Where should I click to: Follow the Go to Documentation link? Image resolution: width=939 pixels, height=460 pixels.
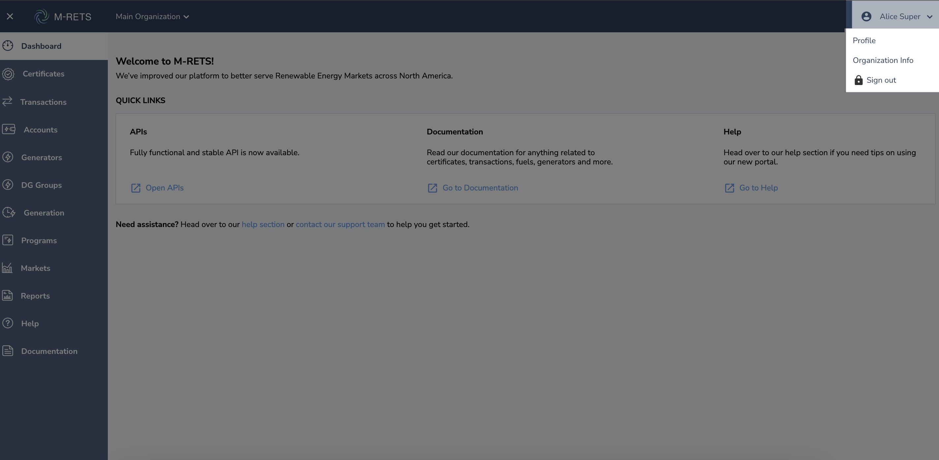480,188
